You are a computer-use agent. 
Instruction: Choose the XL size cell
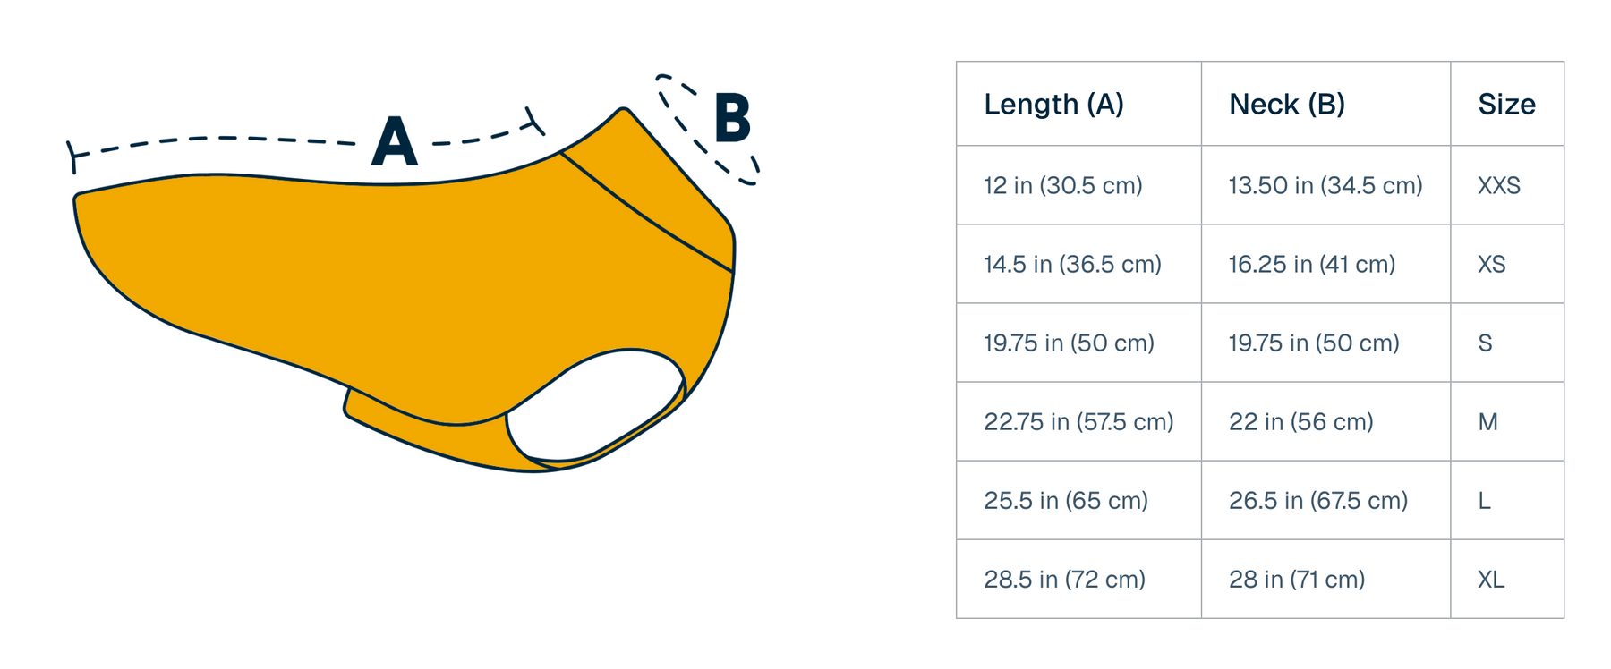click(x=1491, y=579)
